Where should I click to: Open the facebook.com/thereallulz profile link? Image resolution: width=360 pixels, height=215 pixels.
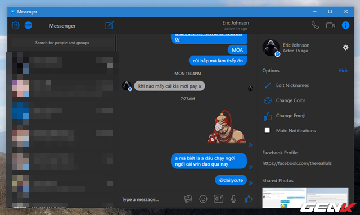pos(297,163)
